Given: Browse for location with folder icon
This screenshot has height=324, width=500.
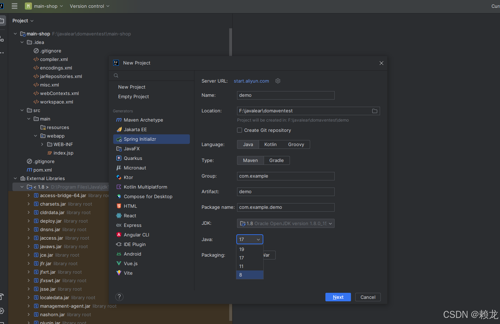Looking at the screenshot, I should coord(374,111).
